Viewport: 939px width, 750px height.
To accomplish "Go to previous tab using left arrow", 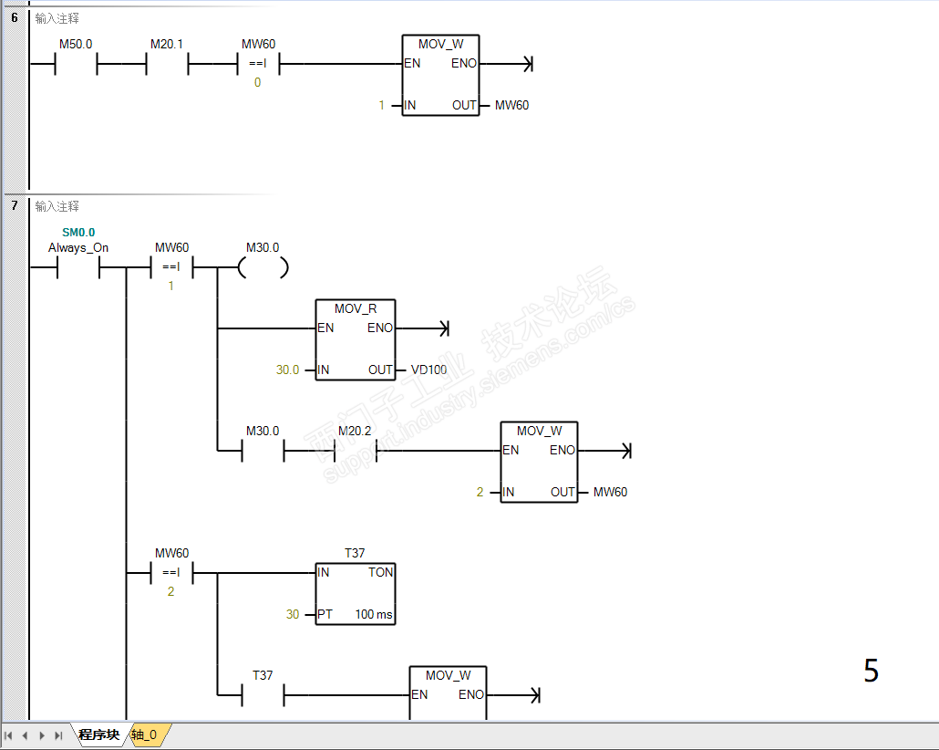I will click(x=25, y=735).
